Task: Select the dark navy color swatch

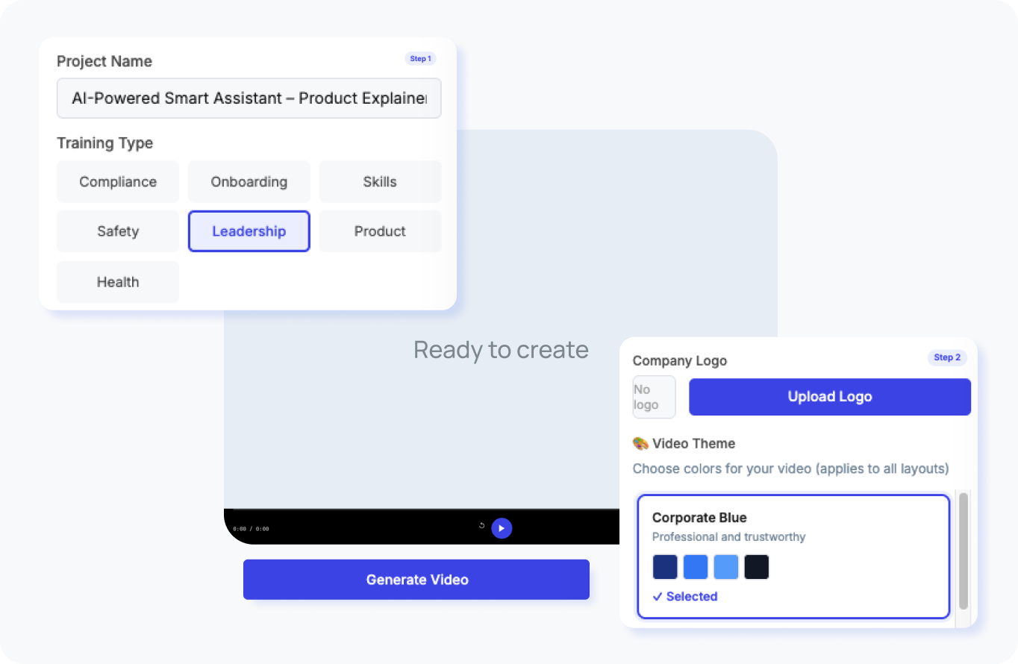Action: (x=665, y=567)
